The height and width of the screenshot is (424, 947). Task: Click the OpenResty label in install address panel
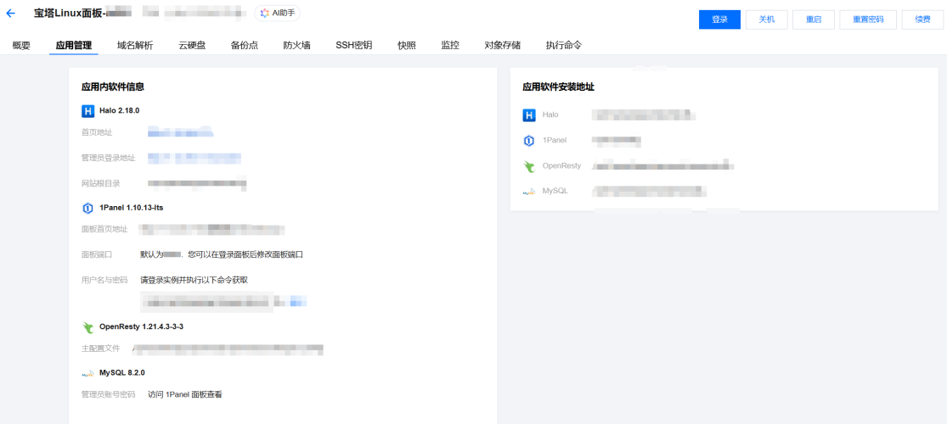pos(561,166)
